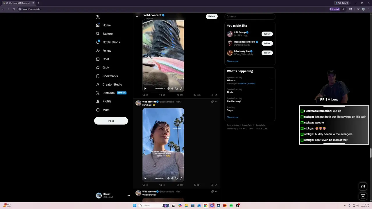Reply to the "He's back" post
The width and height of the screenshot is (372, 209).
click(145, 185)
